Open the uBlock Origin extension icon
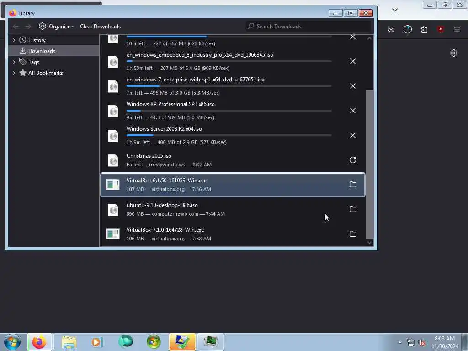This screenshot has height=351, width=468. click(x=441, y=29)
